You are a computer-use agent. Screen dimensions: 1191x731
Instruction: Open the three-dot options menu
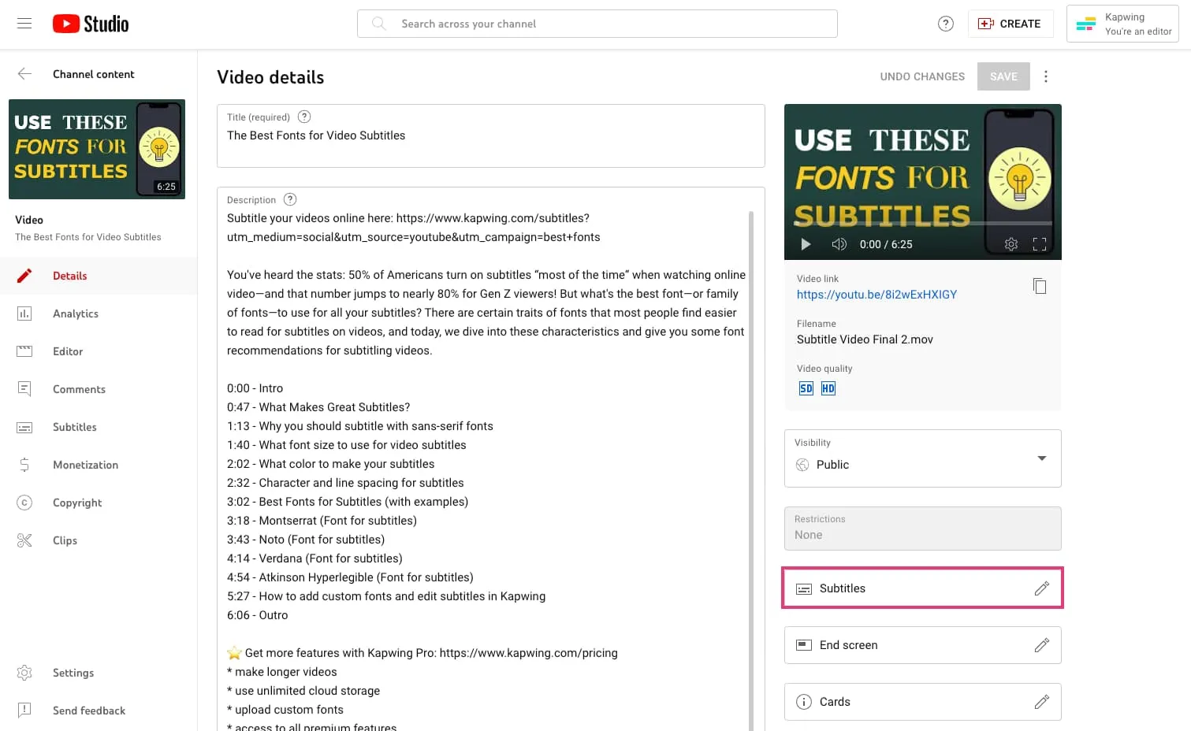(1046, 76)
